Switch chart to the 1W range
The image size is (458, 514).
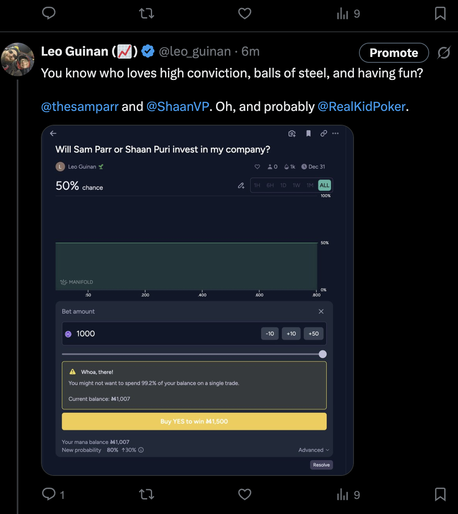pos(296,185)
